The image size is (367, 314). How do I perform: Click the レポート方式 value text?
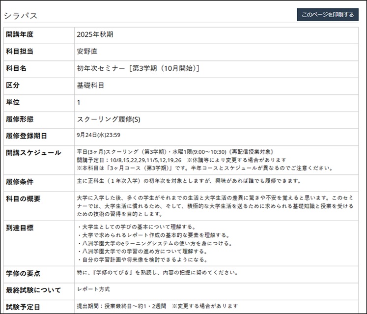[93, 289]
